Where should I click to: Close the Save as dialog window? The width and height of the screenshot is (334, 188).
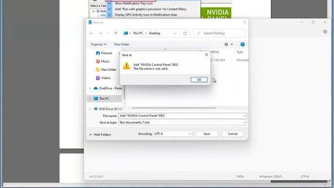click(x=245, y=22)
